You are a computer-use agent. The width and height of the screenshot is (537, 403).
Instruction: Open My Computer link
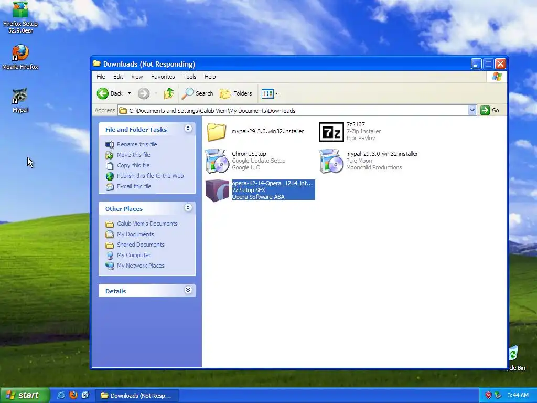[134, 255]
